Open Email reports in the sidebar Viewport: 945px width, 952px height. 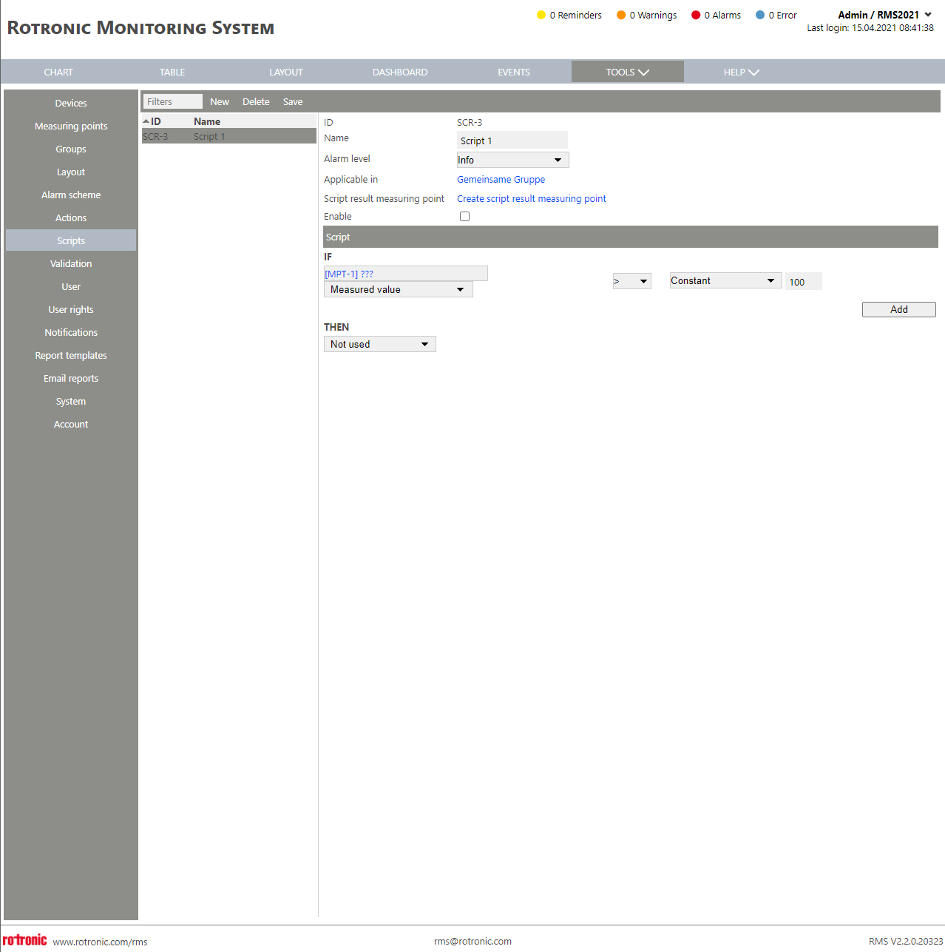tap(71, 379)
